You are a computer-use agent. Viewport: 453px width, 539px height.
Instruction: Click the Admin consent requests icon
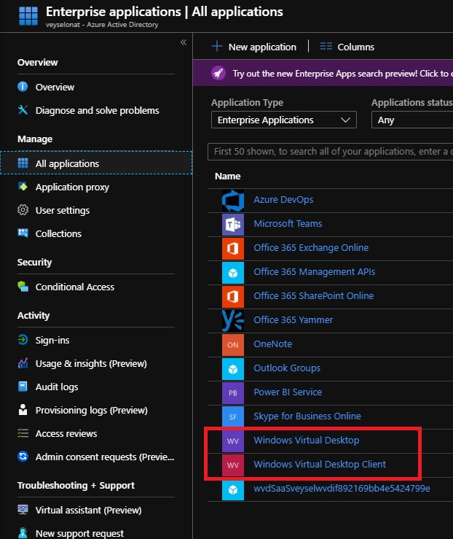pyautogui.click(x=23, y=457)
